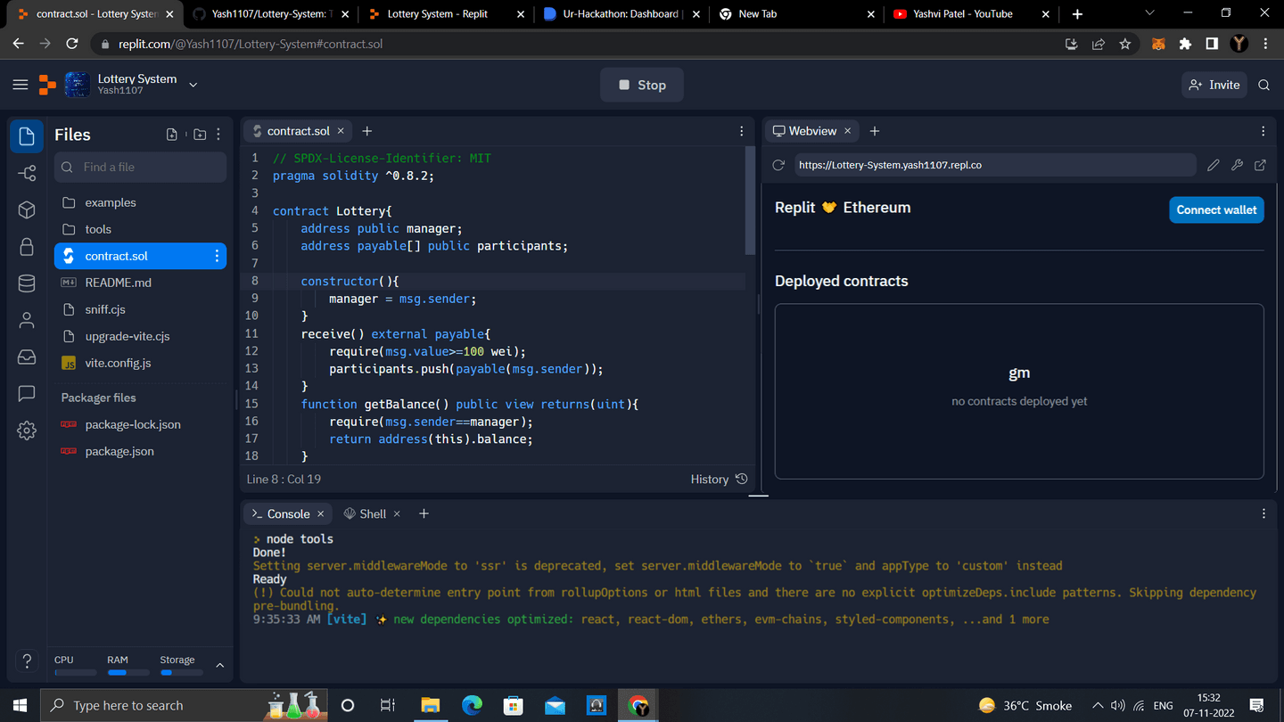Open the Console pane three-dot menu

click(x=1263, y=513)
